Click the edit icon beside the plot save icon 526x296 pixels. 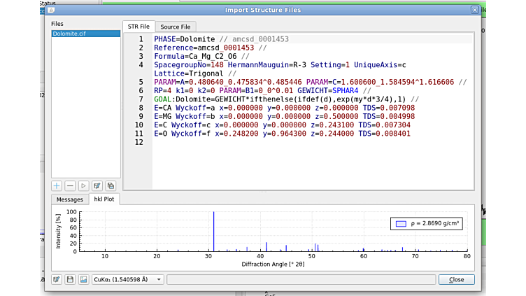click(x=57, y=279)
